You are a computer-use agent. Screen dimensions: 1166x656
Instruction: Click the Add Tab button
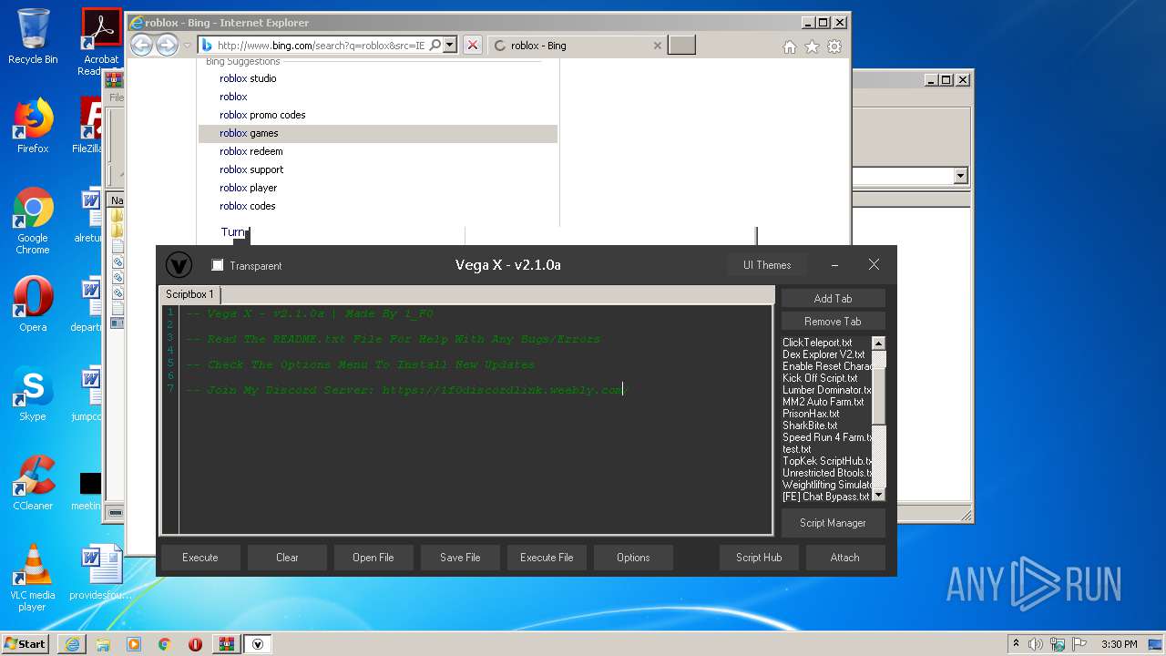click(833, 298)
